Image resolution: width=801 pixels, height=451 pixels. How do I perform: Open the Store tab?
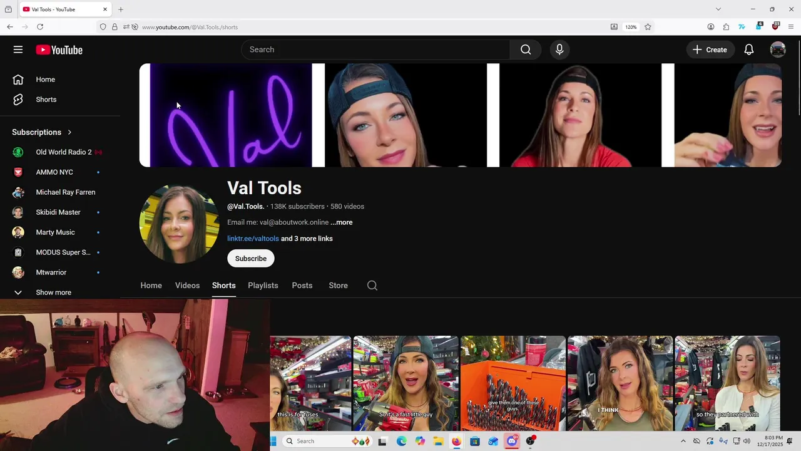(338, 286)
